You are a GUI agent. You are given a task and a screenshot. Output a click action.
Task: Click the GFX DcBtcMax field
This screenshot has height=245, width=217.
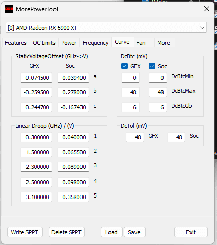130,92
